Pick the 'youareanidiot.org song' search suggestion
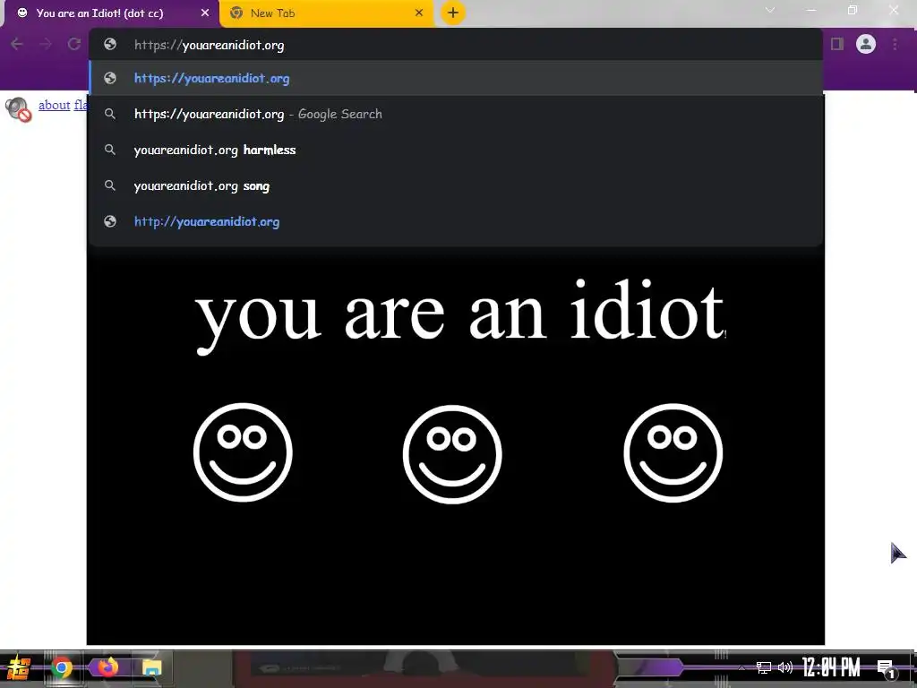This screenshot has width=917, height=688. (x=456, y=186)
